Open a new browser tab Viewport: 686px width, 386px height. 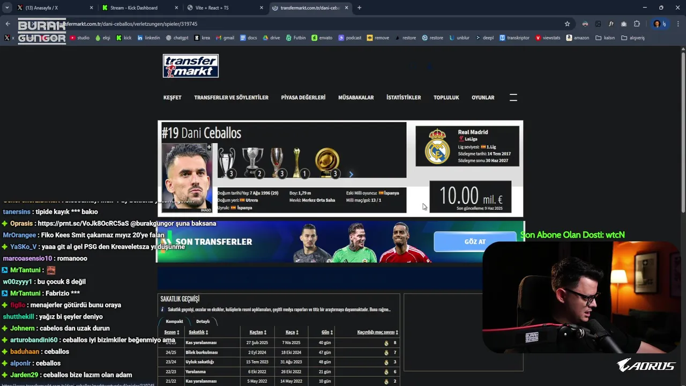359,8
